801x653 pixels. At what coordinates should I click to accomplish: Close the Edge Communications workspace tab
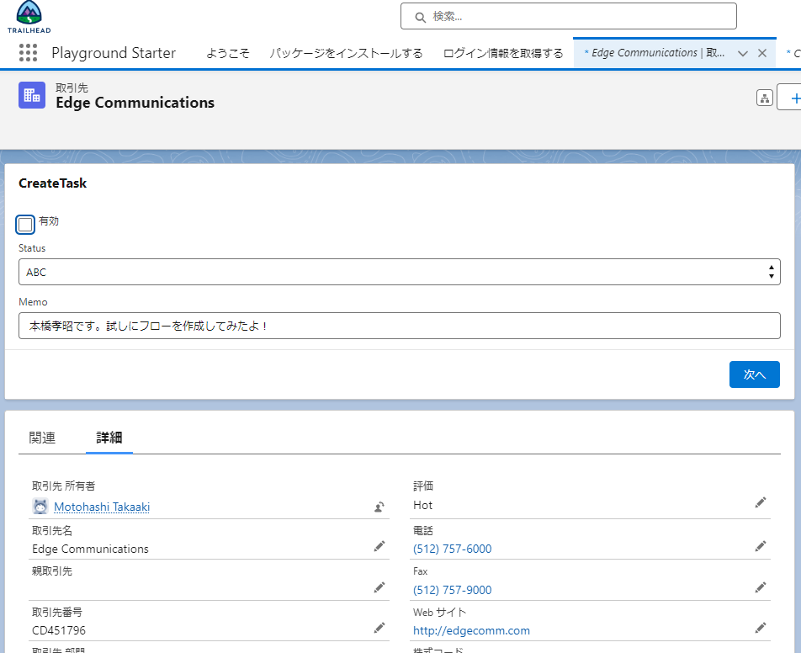762,53
